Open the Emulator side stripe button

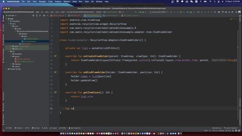coord(240,103)
